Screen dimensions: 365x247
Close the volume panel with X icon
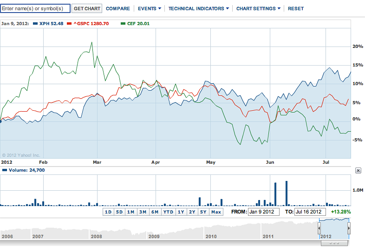[358, 171]
